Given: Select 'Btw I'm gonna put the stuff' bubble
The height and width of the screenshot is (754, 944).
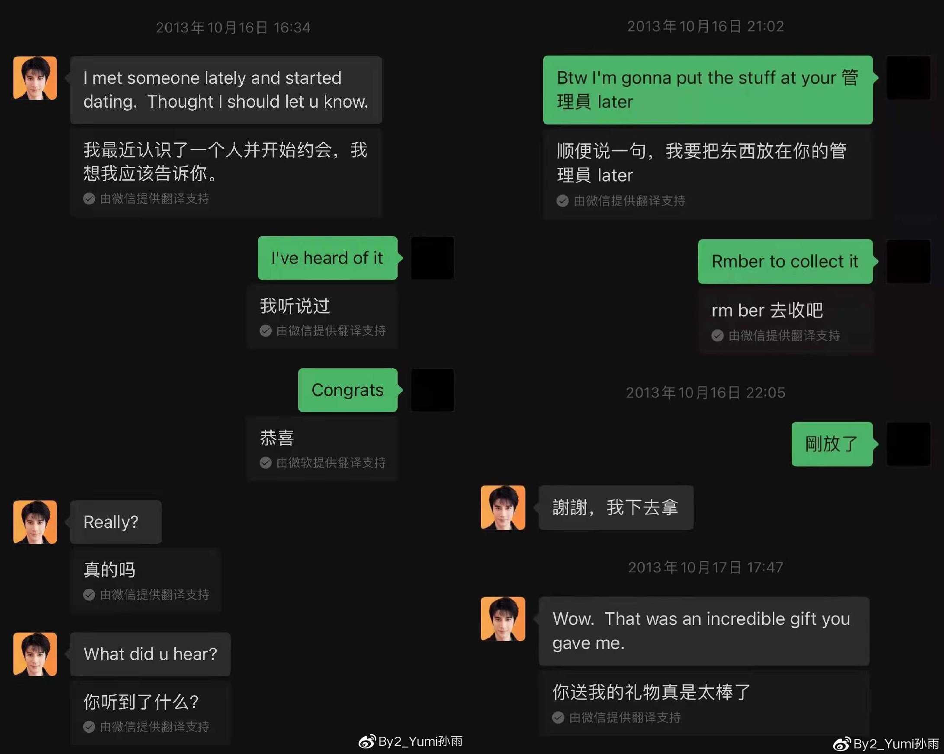Looking at the screenshot, I should tap(708, 89).
